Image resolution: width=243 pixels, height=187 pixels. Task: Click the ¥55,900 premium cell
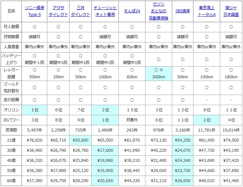pos(81,140)
